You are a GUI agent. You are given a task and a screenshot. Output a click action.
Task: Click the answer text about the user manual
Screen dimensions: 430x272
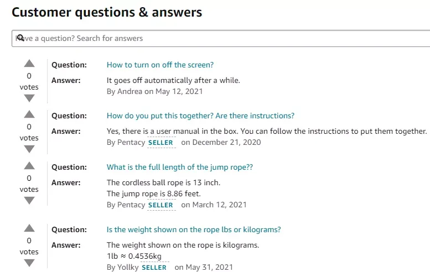coord(267,131)
